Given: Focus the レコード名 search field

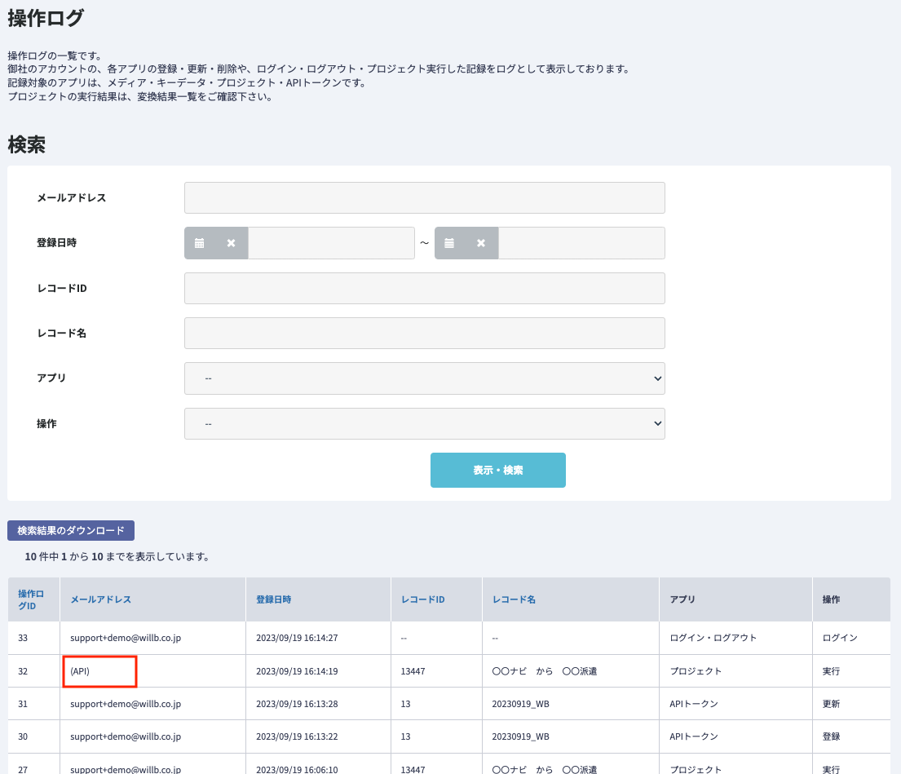Looking at the screenshot, I should (425, 334).
